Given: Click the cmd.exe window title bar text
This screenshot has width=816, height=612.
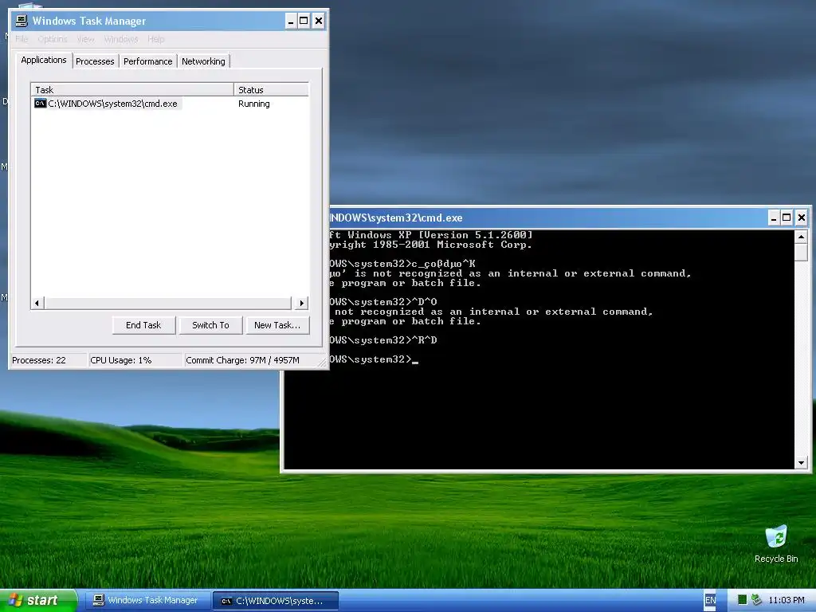Looking at the screenshot, I should click(396, 218).
